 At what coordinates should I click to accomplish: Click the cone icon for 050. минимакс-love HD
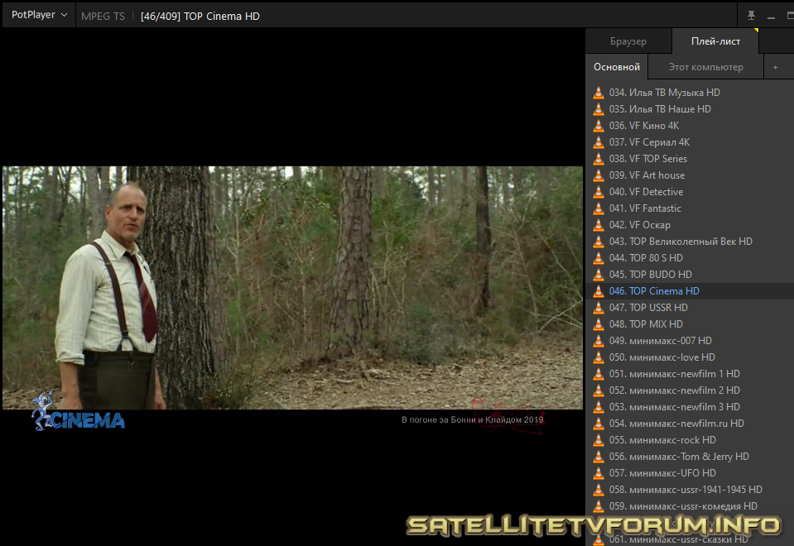[598, 357]
